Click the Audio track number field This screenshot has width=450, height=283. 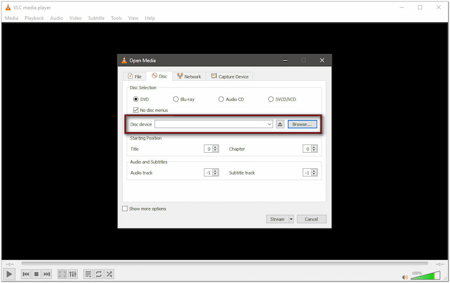coord(209,173)
